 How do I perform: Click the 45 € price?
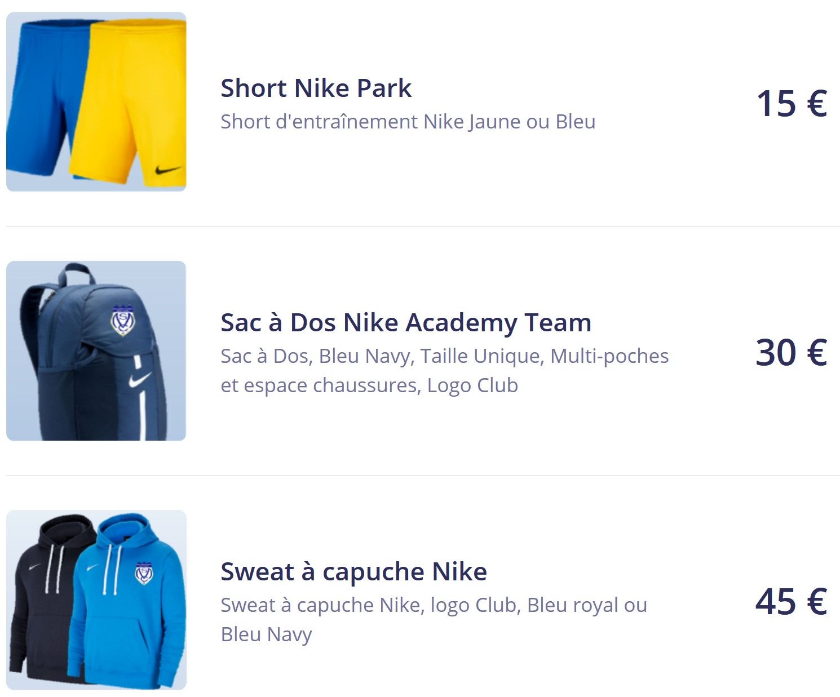pyautogui.click(x=791, y=602)
